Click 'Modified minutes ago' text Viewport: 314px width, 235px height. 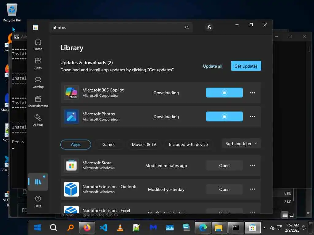coord(166,166)
